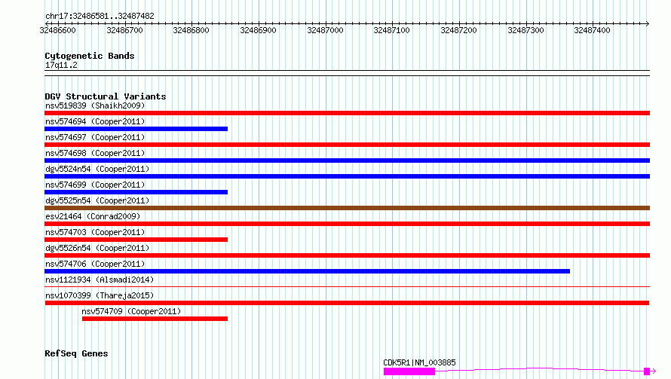This screenshot has width=671, height=379.
Task: Open the DGV Structural Variants track title
Action: [x=106, y=96]
